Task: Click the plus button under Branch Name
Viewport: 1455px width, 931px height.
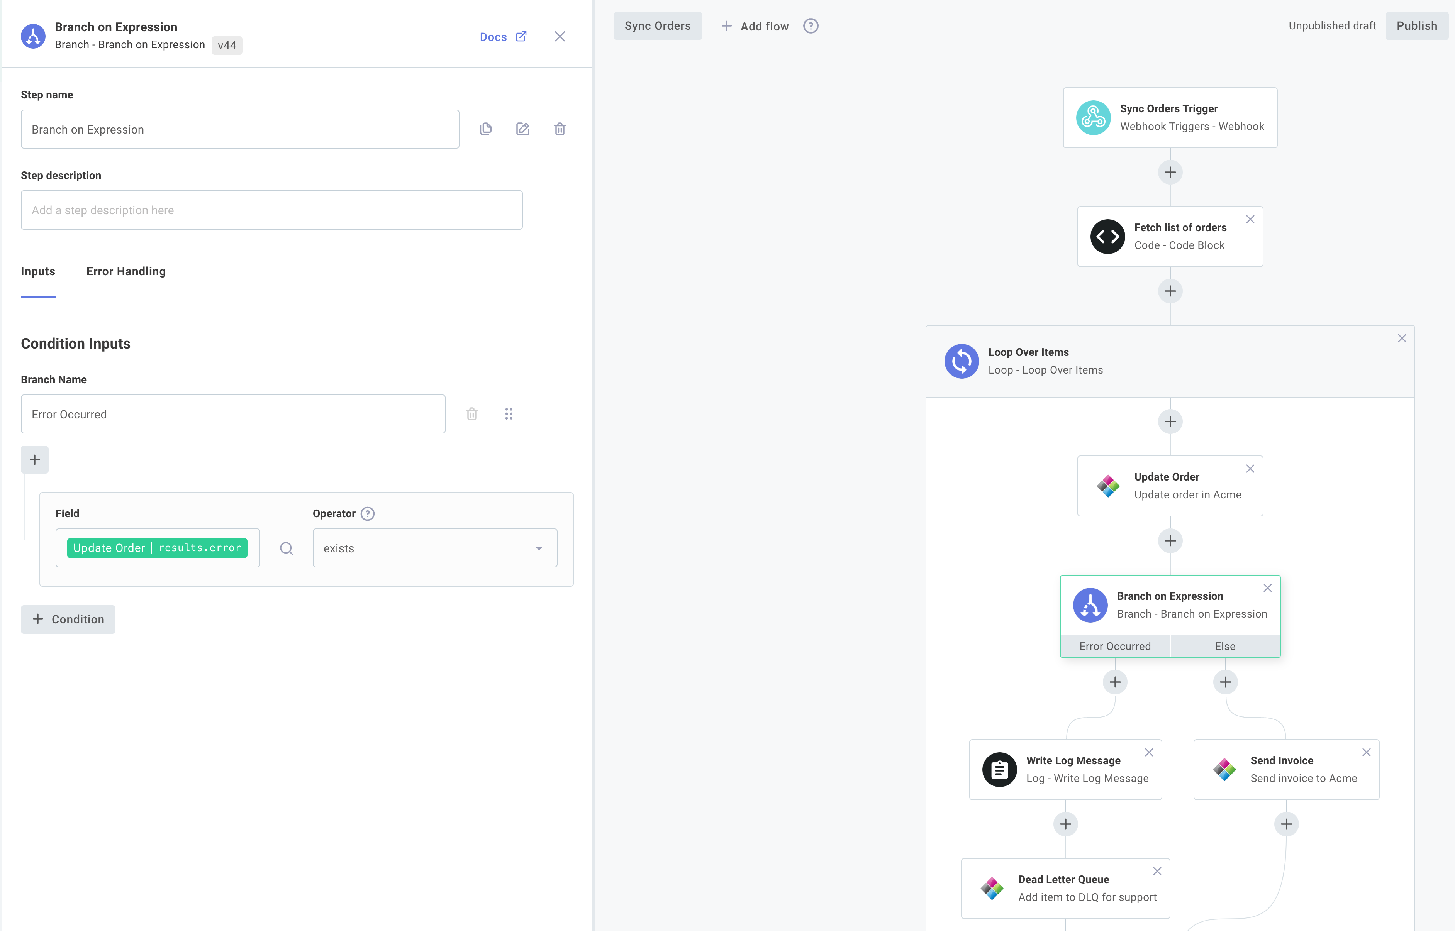Action: pos(34,460)
